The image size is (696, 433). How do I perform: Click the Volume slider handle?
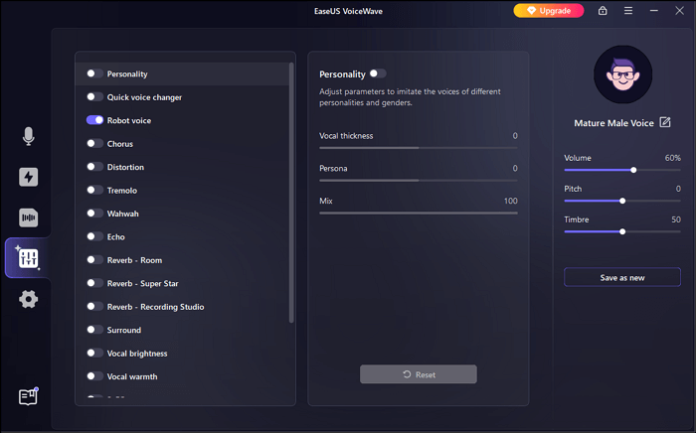[633, 170]
